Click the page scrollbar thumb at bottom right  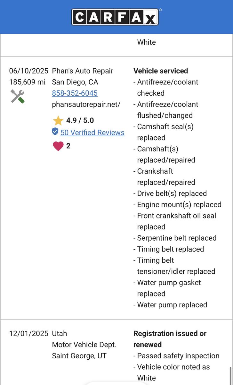(231, 376)
